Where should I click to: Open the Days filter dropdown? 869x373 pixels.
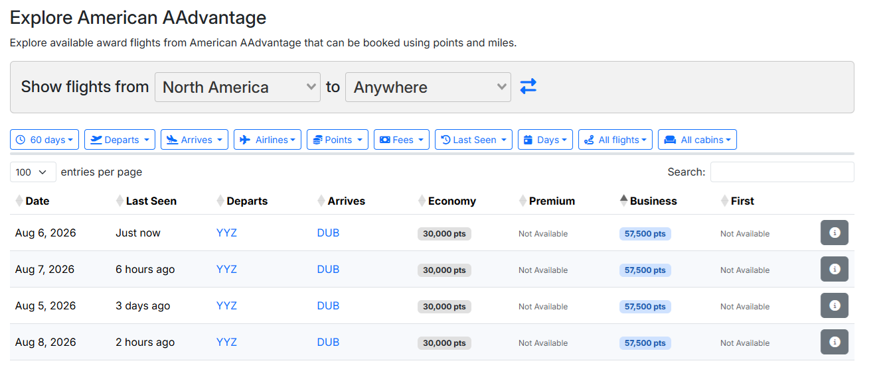click(x=545, y=140)
